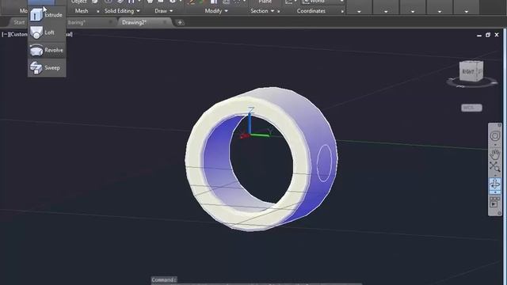Open navigation bar options at its bottom corner
This screenshot has width=507, height=285.
click(499, 213)
